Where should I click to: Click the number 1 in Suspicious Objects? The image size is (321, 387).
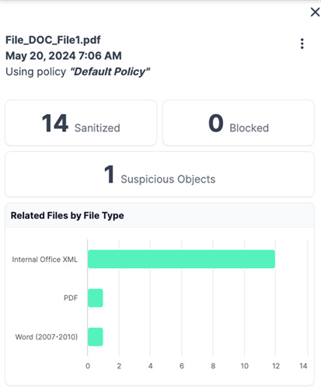(x=109, y=175)
